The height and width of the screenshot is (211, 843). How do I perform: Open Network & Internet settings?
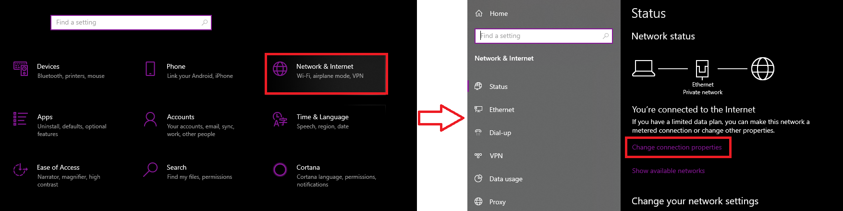327,74
